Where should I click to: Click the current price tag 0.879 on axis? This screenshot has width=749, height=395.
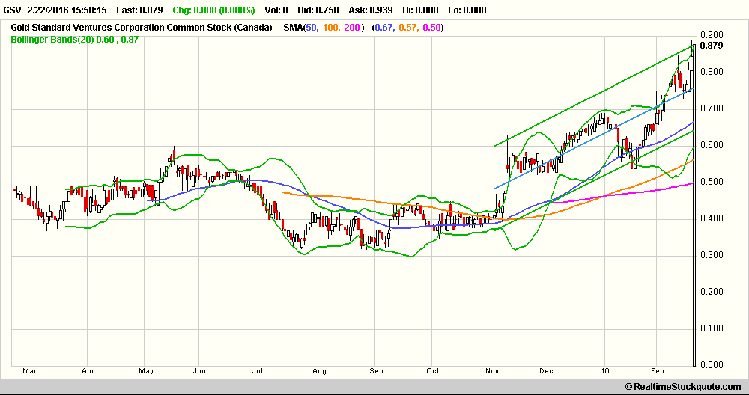[x=711, y=46]
